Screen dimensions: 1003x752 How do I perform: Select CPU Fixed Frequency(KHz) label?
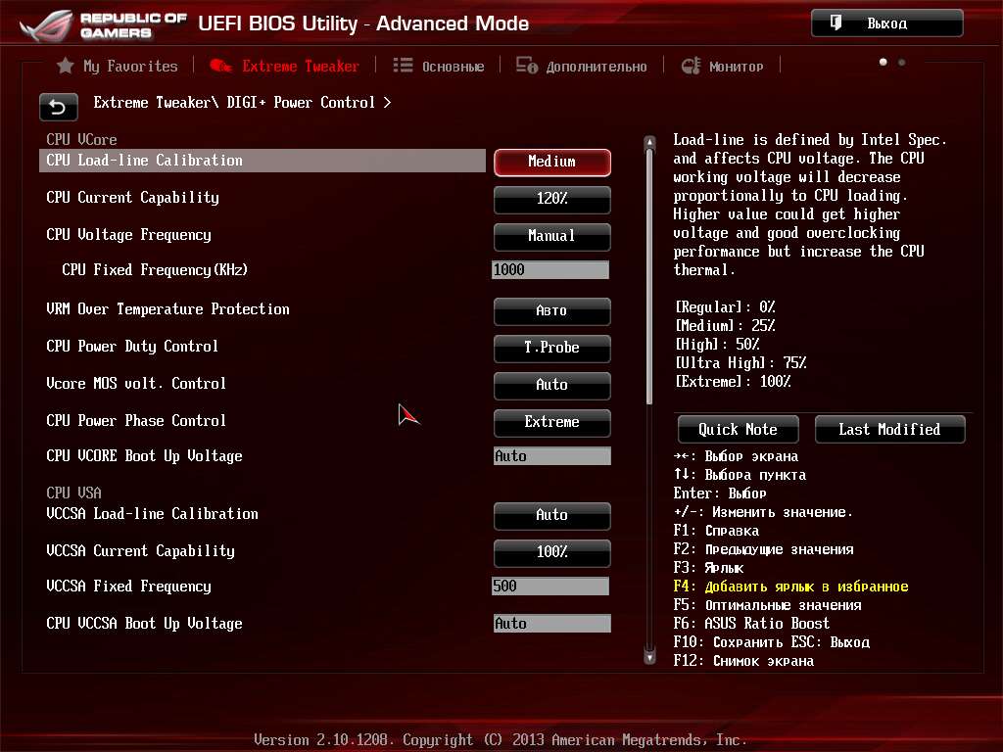[155, 270]
